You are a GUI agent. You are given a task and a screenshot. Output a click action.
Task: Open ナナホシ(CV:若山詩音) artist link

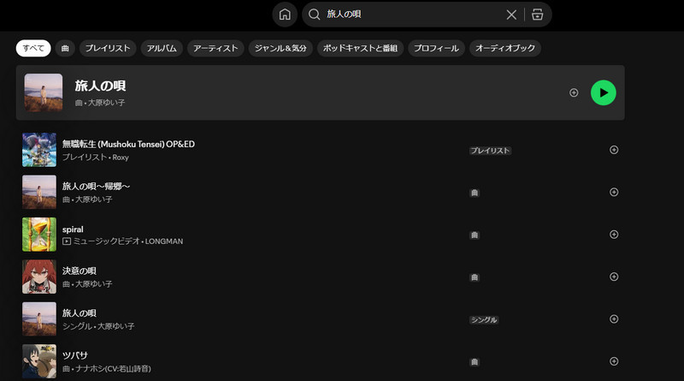click(x=113, y=369)
